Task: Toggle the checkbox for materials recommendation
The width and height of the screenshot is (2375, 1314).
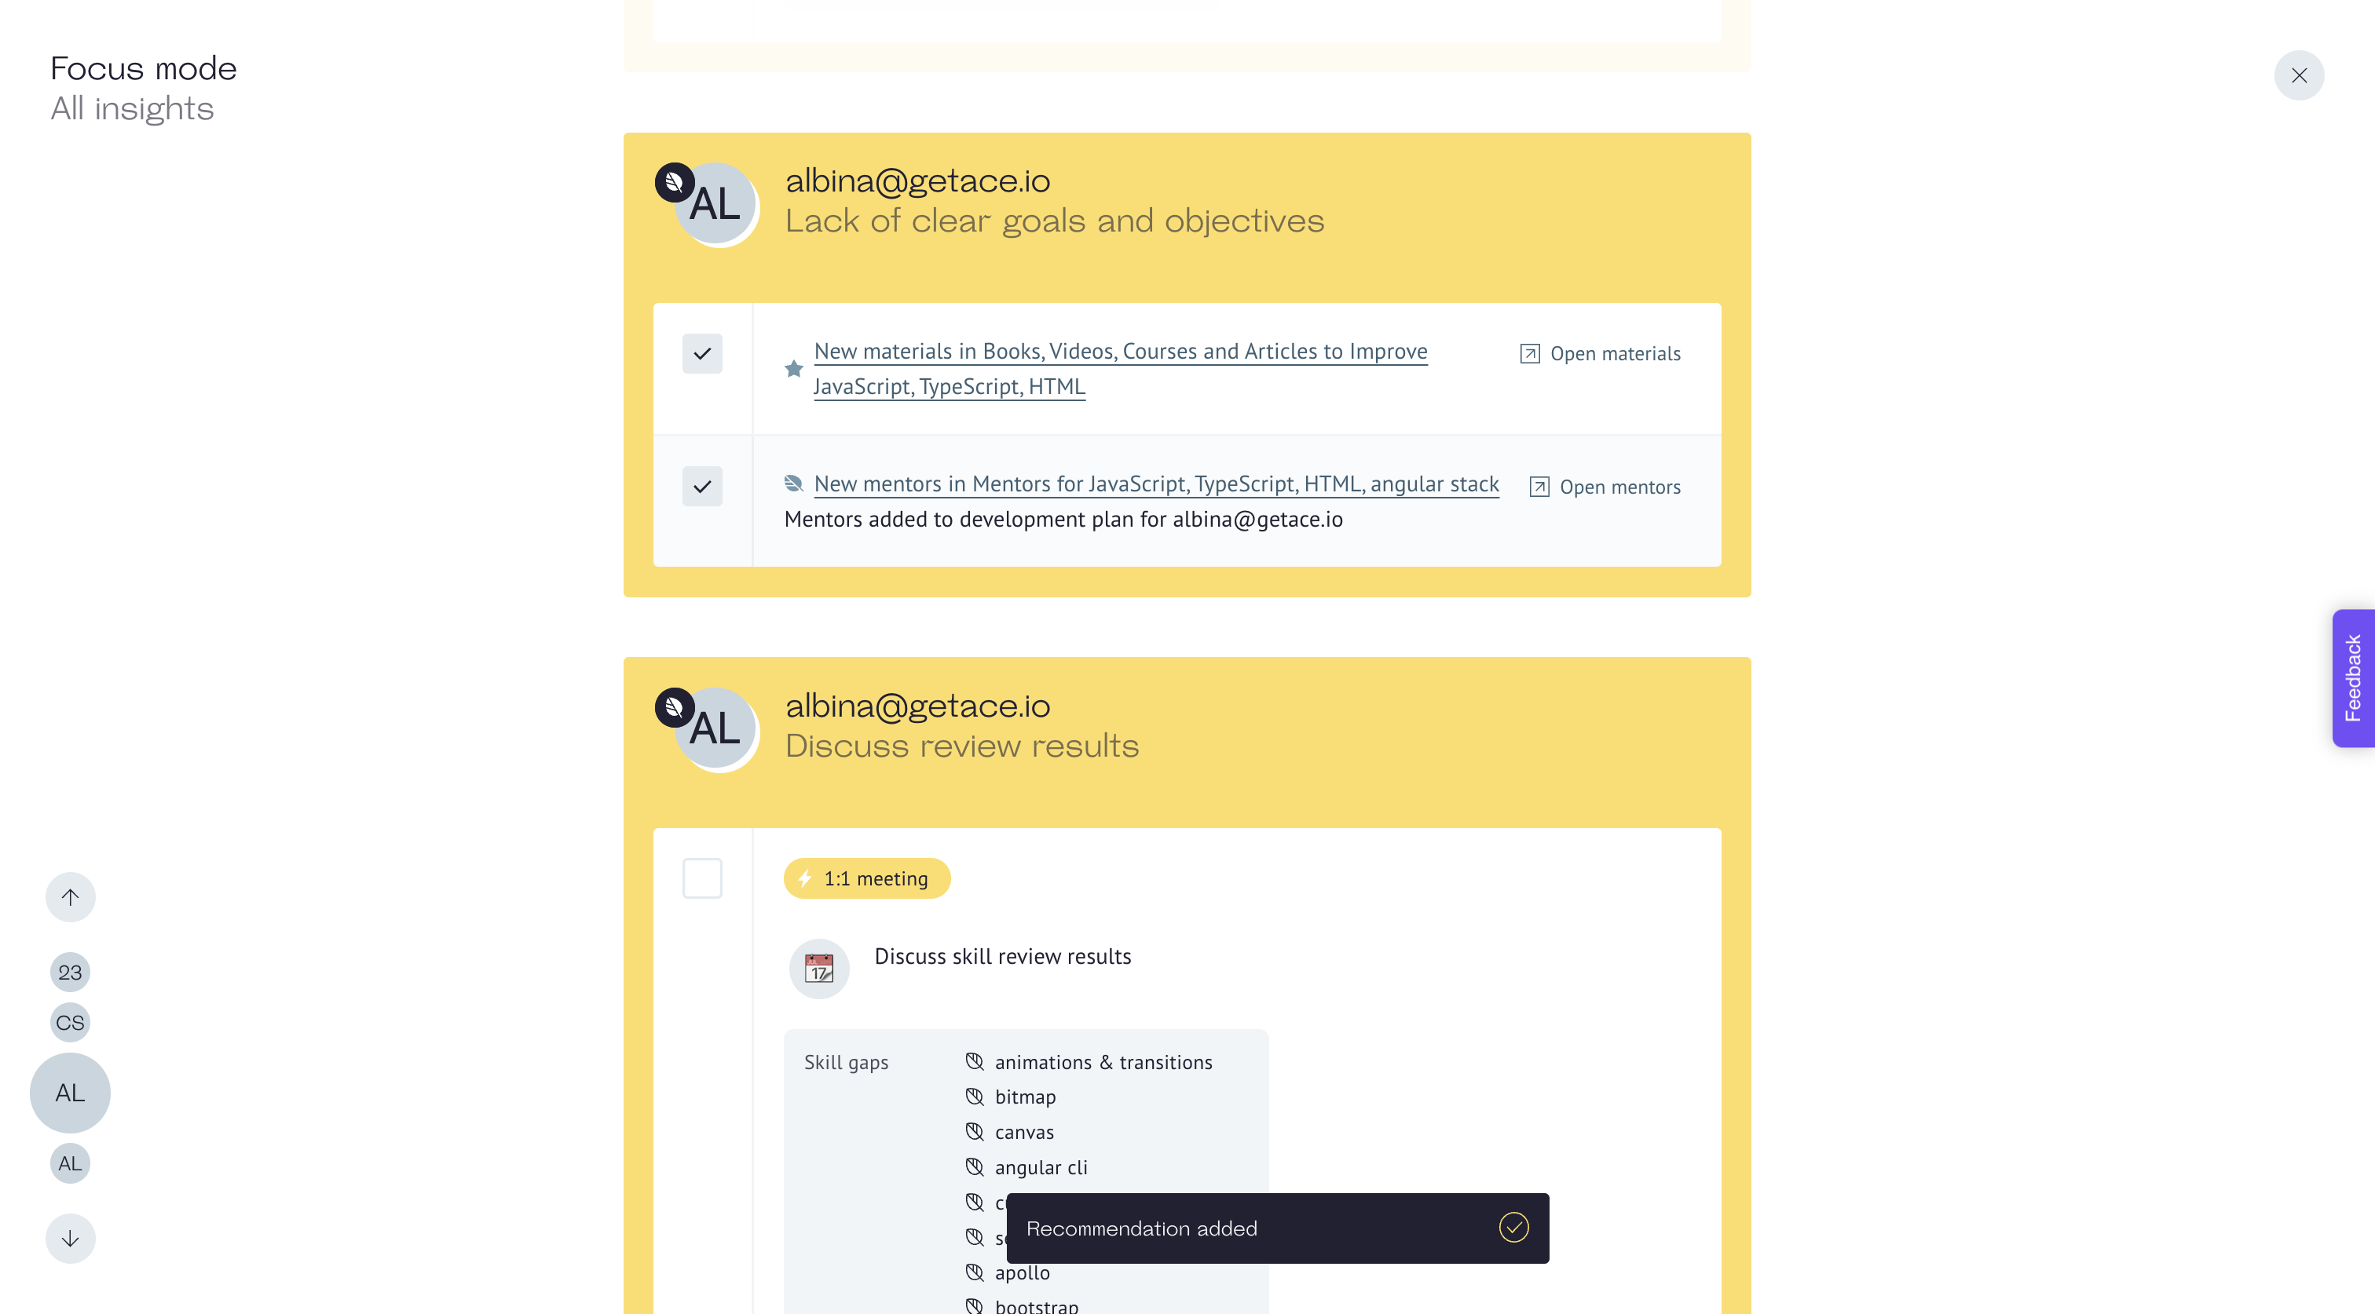Action: 703,352
